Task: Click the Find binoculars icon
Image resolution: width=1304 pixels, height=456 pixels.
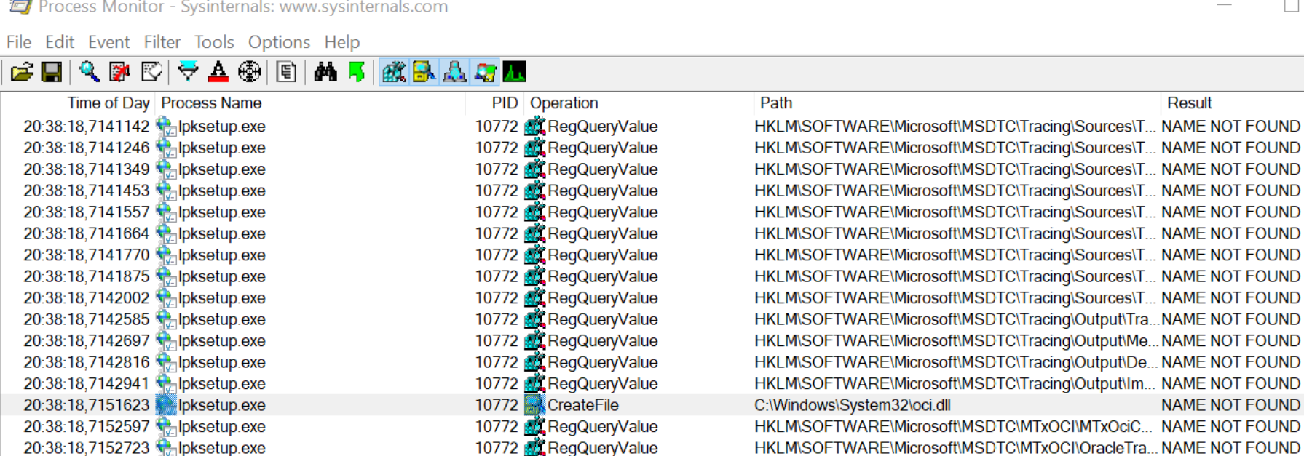Action: click(325, 72)
